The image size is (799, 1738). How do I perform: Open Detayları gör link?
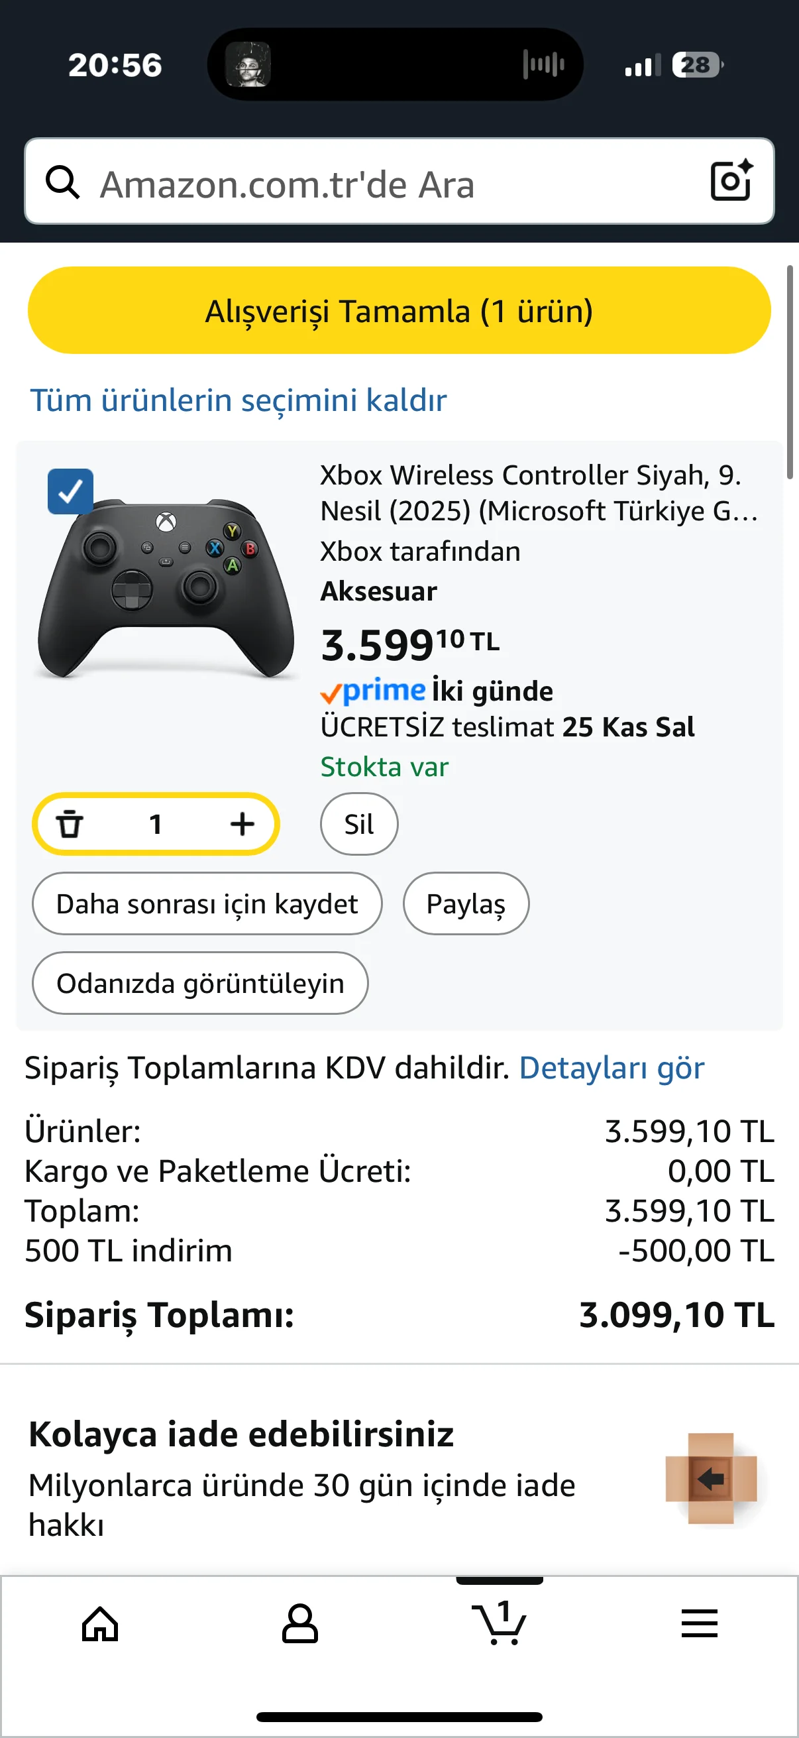tap(612, 1068)
